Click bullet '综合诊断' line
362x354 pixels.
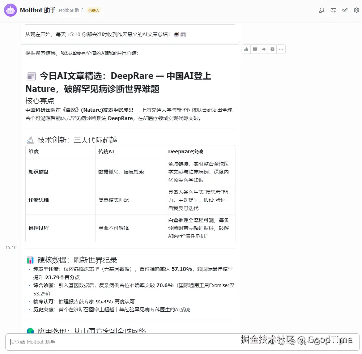click(134, 289)
